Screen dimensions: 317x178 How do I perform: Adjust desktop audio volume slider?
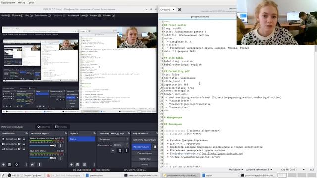point(41,158)
